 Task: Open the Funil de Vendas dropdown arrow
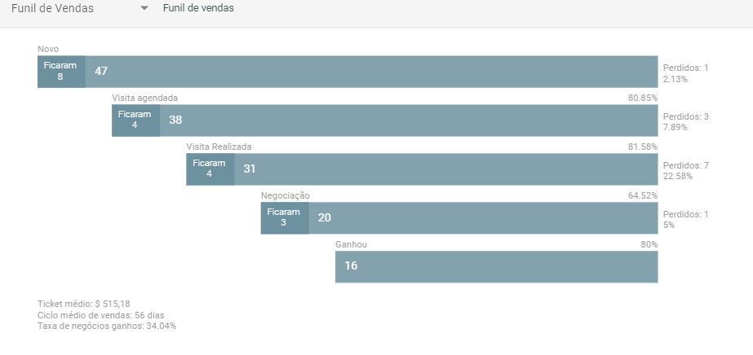[x=144, y=8]
